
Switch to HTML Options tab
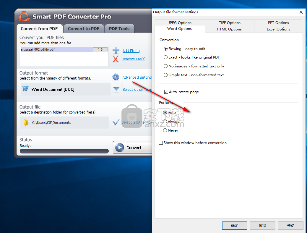click(x=229, y=29)
